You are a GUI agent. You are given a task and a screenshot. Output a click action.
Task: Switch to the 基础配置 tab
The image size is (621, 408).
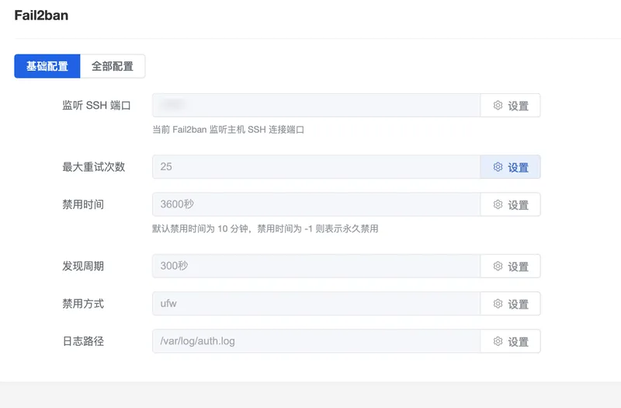(x=47, y=66)
